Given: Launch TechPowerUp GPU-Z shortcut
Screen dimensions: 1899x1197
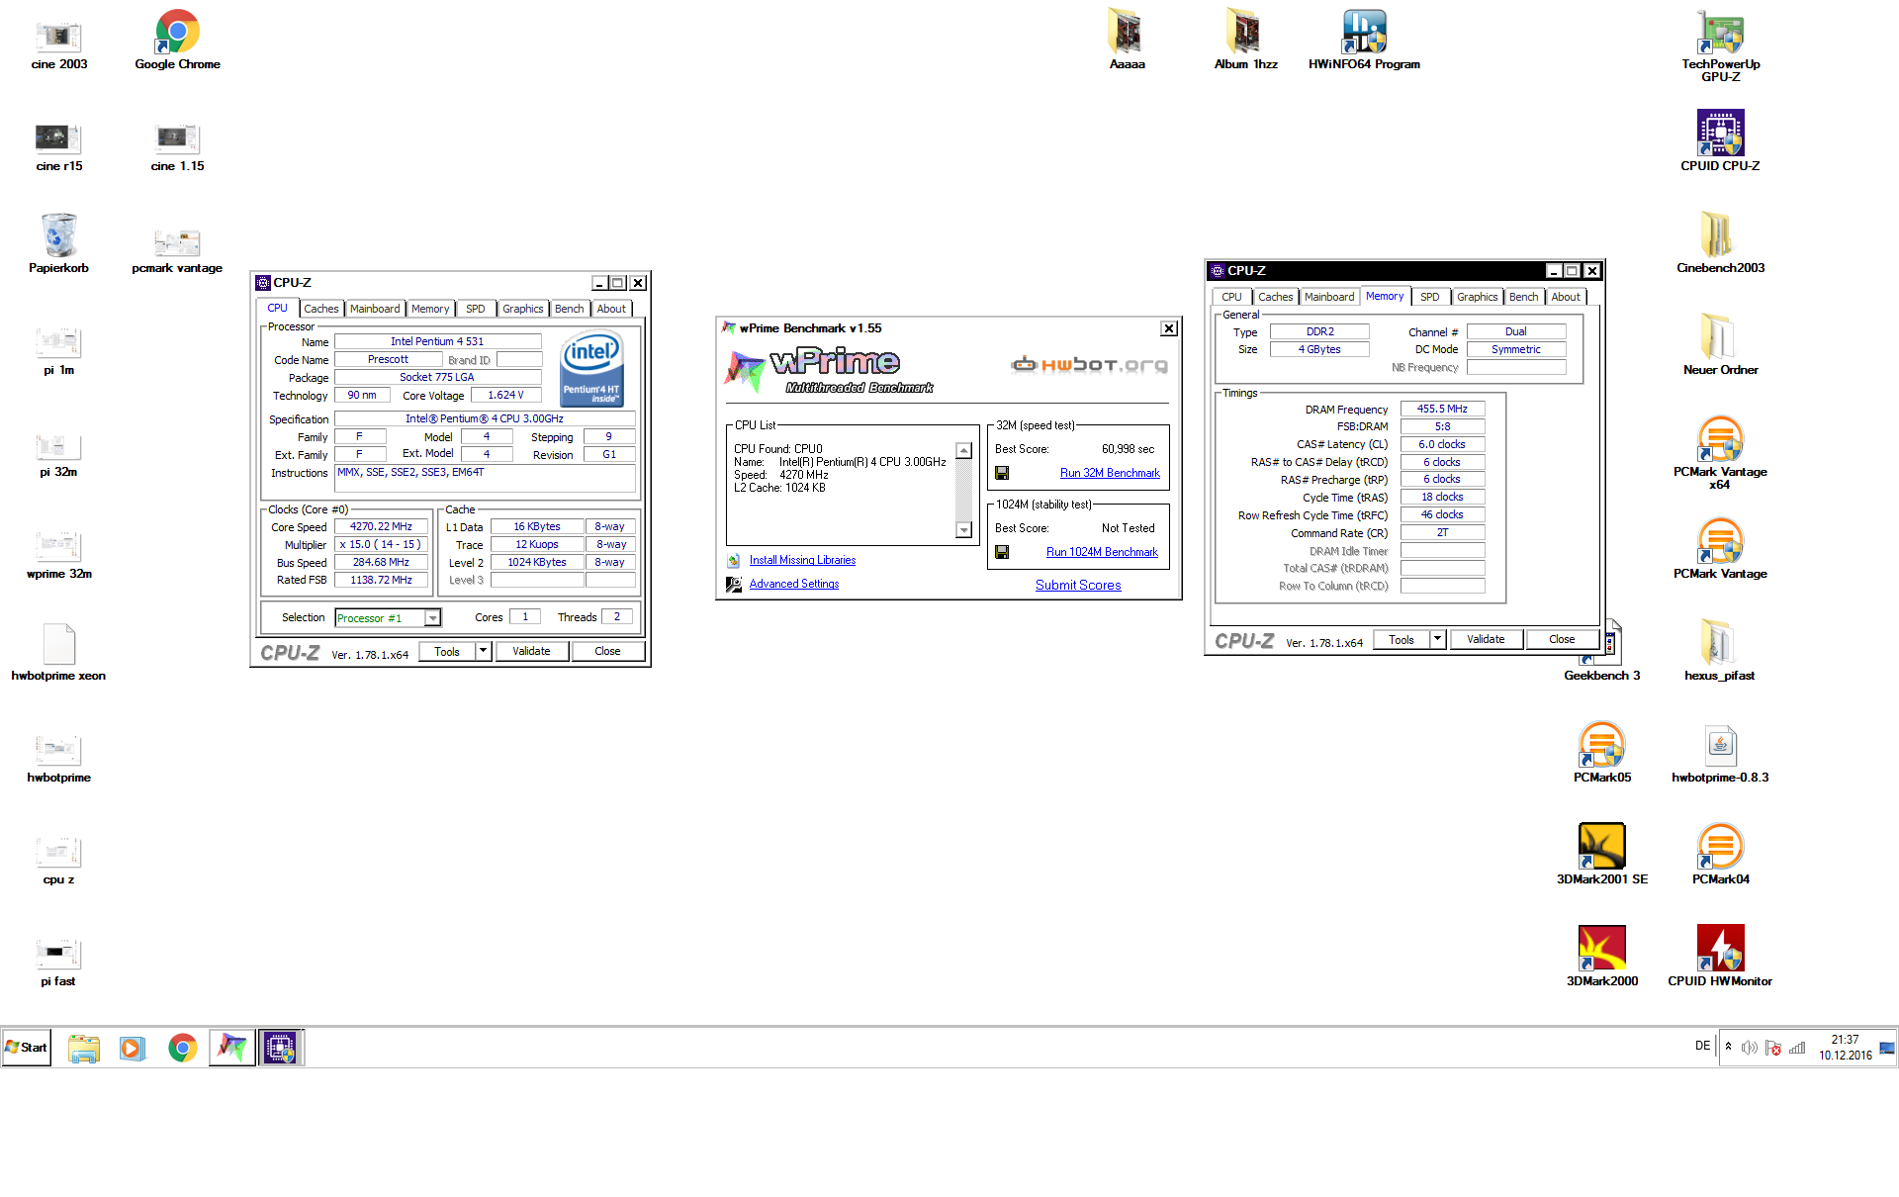Looking at the screenshot, I should tap(1721, 46).
